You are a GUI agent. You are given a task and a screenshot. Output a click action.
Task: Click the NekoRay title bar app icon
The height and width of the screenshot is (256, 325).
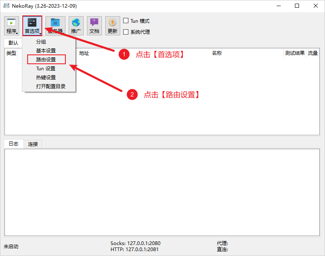coord(6,6)
